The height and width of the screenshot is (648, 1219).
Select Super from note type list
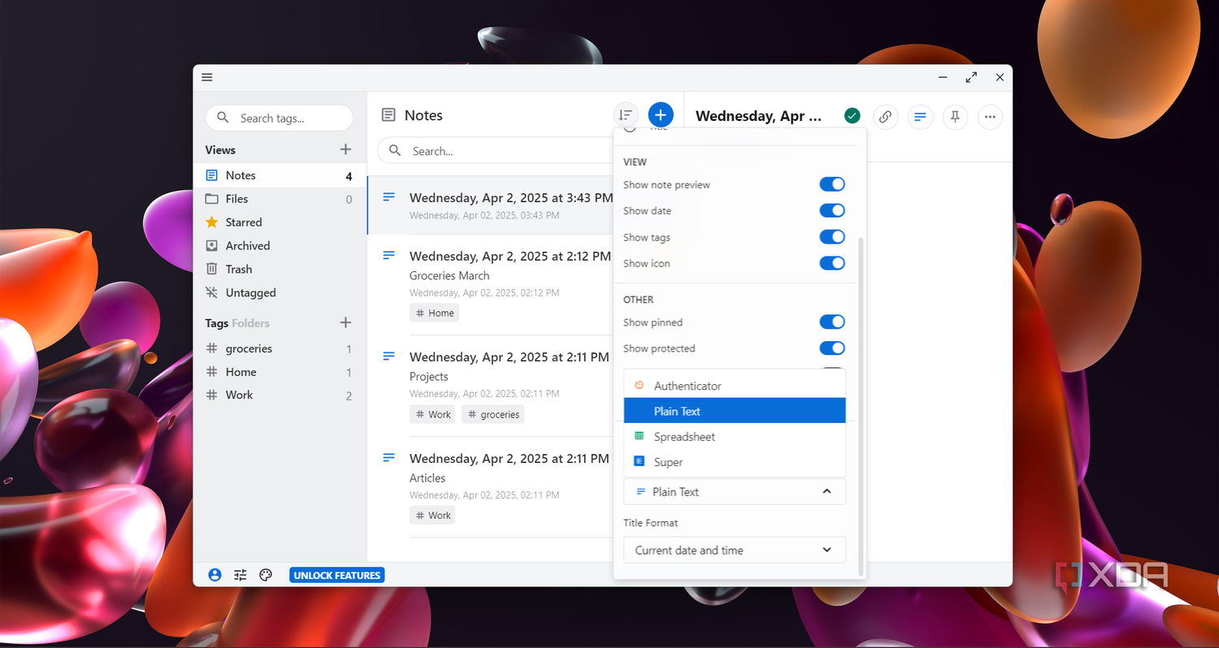coord(735,461)
